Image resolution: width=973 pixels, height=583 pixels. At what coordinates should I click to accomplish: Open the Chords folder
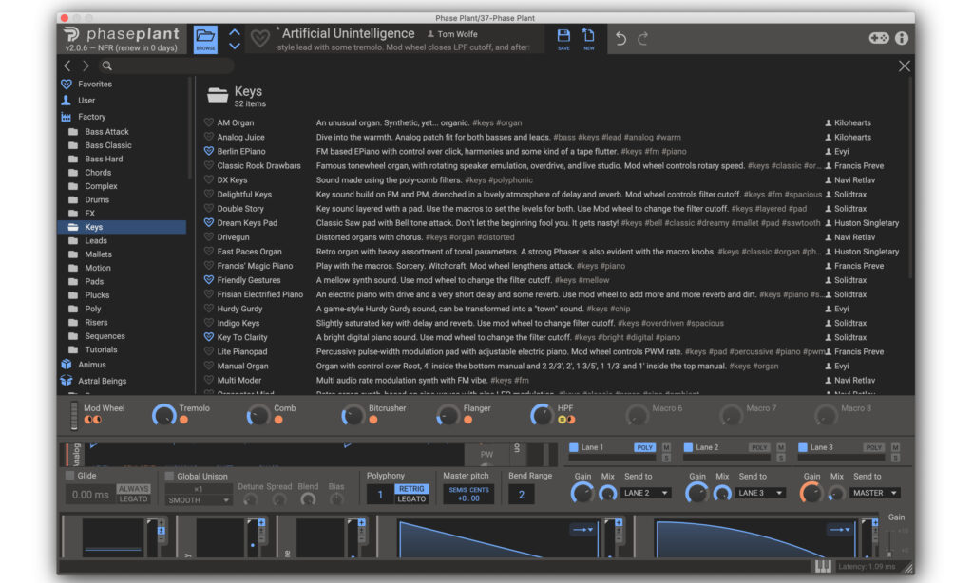tap(98, 173)
